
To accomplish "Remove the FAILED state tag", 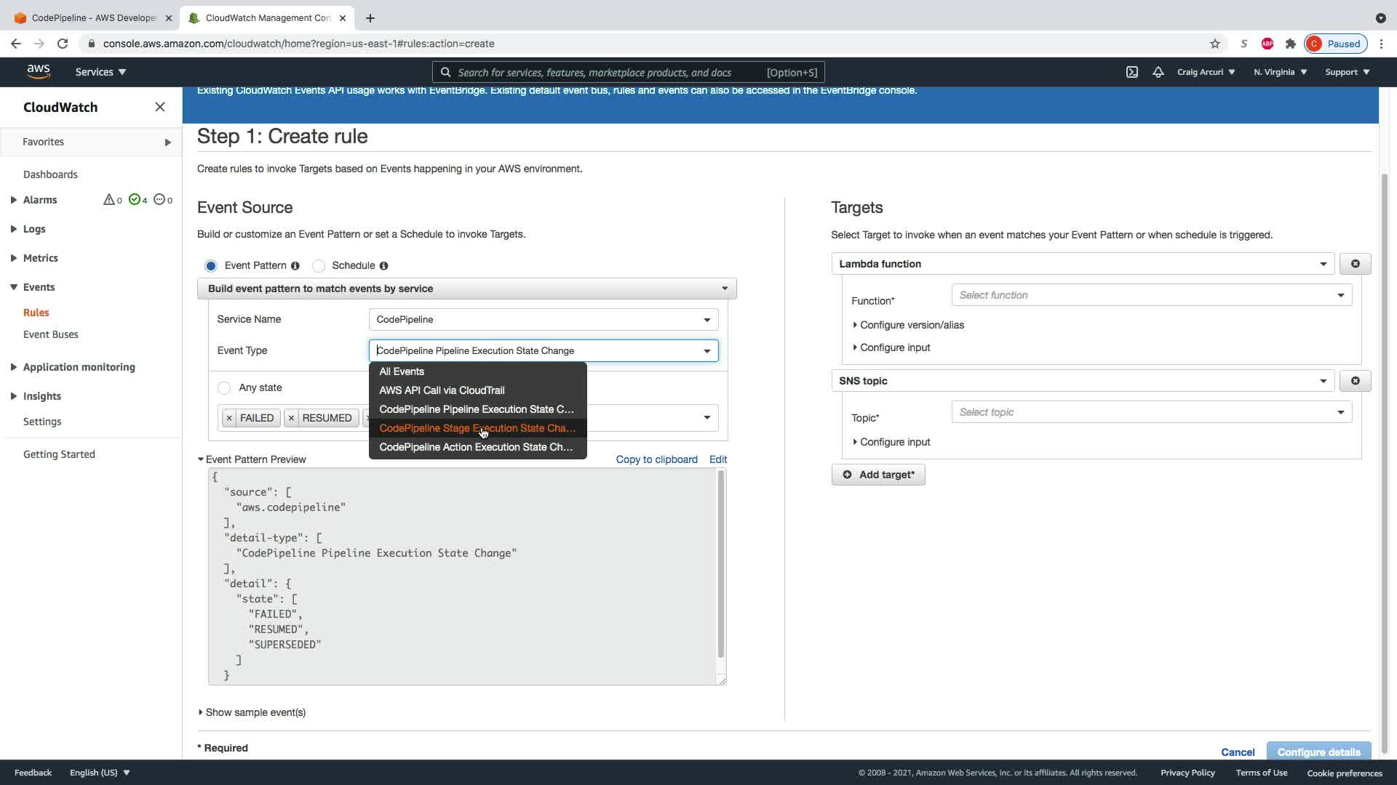I will point(229,418).
